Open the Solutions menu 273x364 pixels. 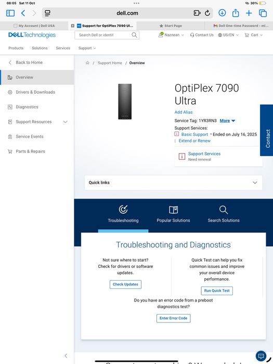point(40,48)
